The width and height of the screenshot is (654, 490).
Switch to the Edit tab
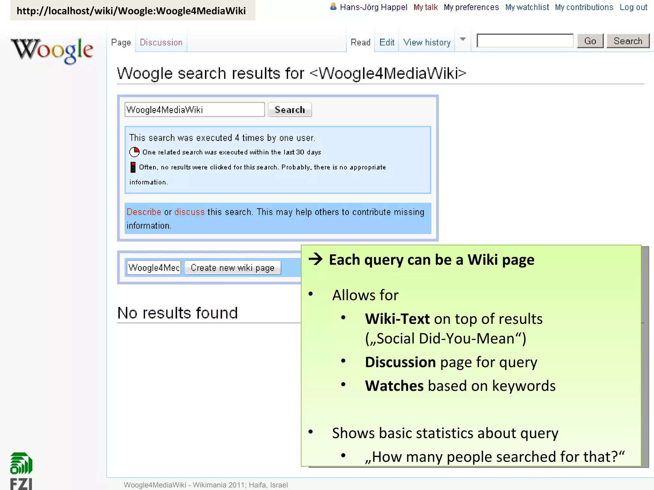point(387,42)
